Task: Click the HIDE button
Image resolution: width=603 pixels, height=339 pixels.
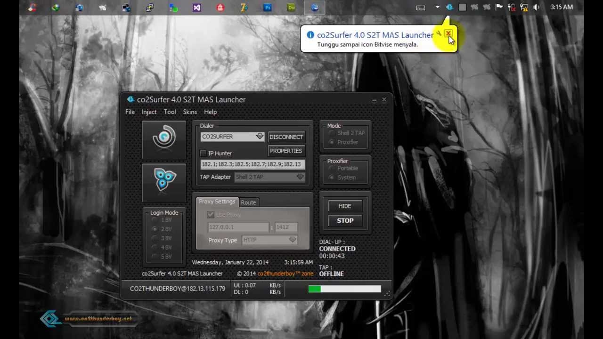Action: click(x=345, y=206)
